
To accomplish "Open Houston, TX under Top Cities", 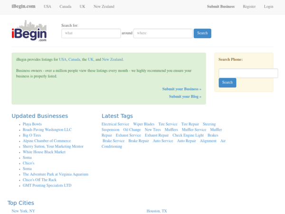I will (157, 211).
